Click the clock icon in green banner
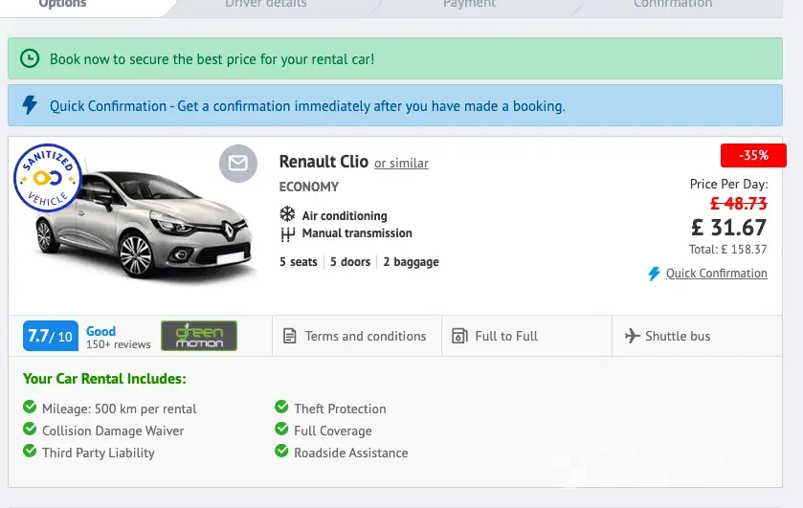This screenshot has width=803, height=508. pos(31,59)
